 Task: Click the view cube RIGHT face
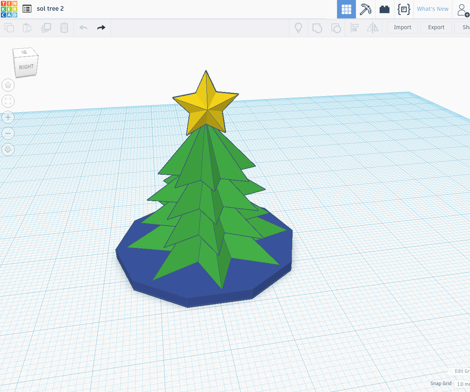tap(26, 67)
